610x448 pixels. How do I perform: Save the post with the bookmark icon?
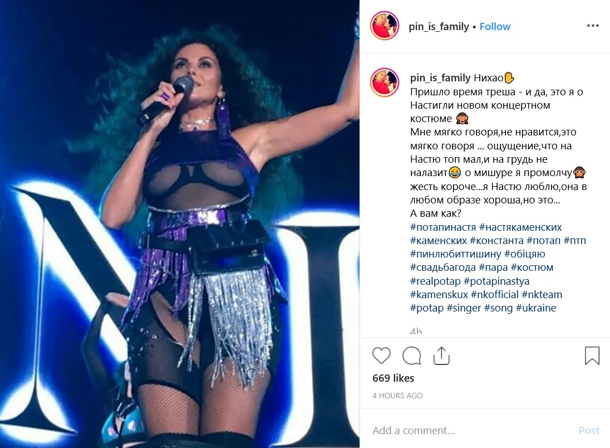[592, 356]
